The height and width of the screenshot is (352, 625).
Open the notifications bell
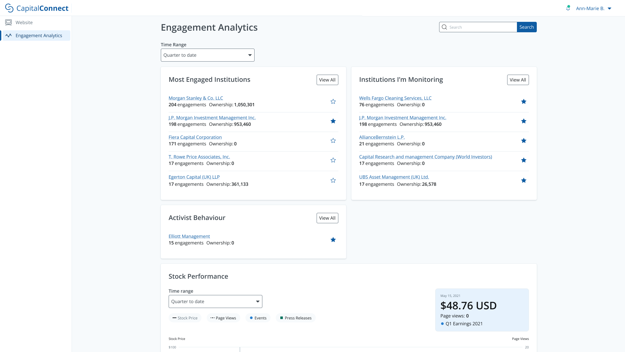point(568,8)
